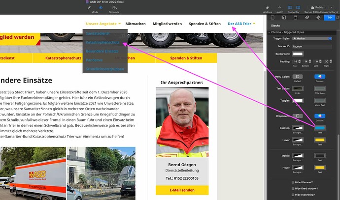Open the Text Colors Links swatch
The width and height of the screenshot is (340, 200).
298,88
